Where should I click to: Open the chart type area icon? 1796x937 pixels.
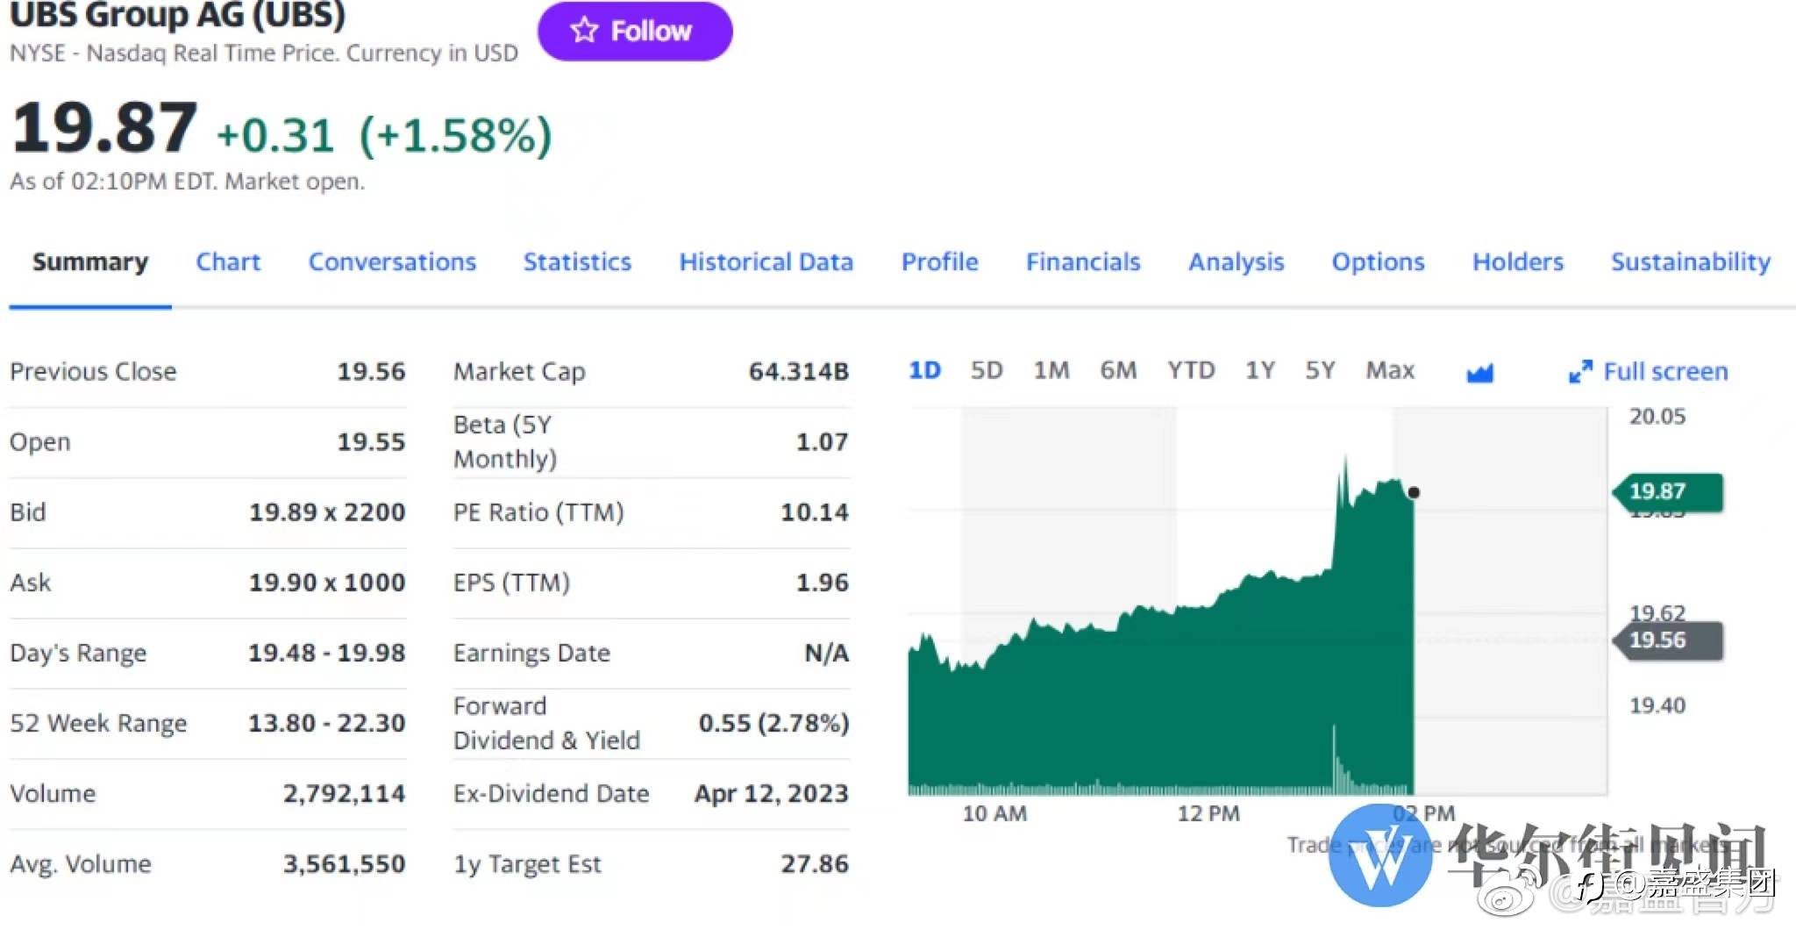tap(1479, 373)
